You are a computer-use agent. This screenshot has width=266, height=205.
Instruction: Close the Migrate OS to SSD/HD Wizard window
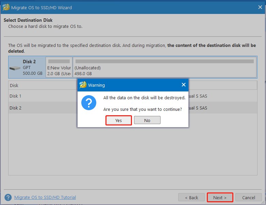[x=260, y=7]
